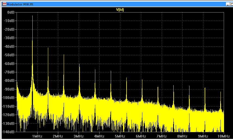
Task: Click the -50dB vertical axis label
Action: pos(10,55)
